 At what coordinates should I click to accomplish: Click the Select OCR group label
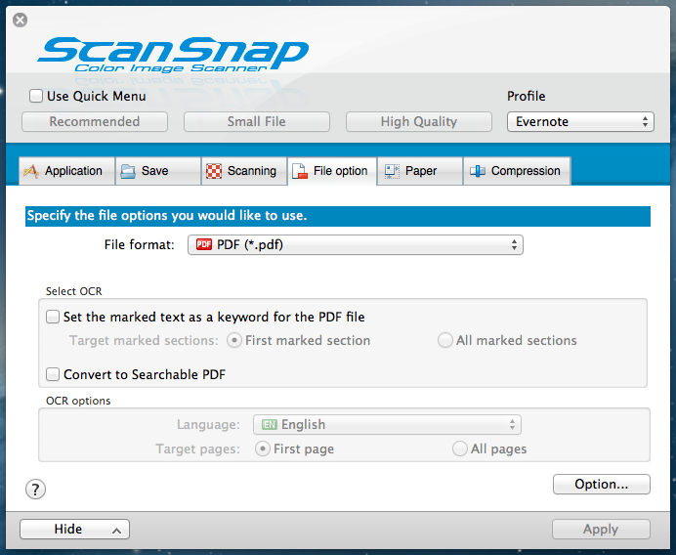pos(73,291)
